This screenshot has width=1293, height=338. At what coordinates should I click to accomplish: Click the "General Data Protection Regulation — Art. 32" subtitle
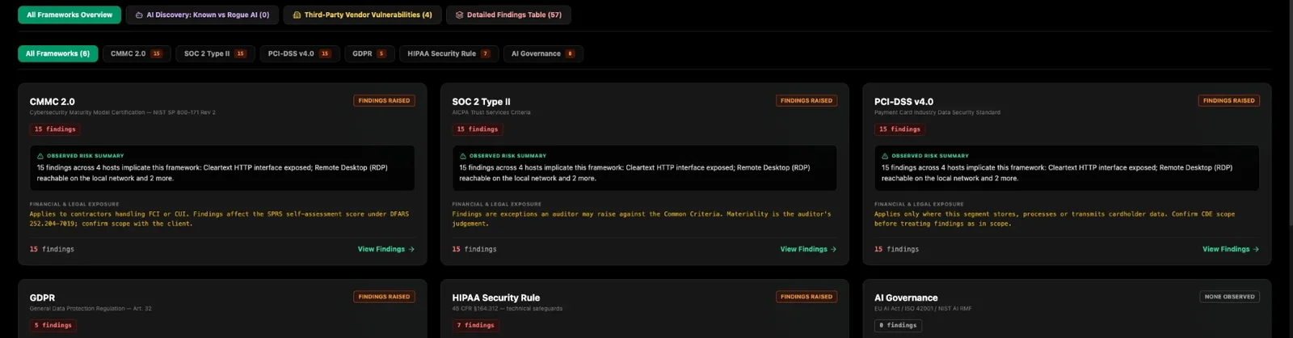point(91,308)
